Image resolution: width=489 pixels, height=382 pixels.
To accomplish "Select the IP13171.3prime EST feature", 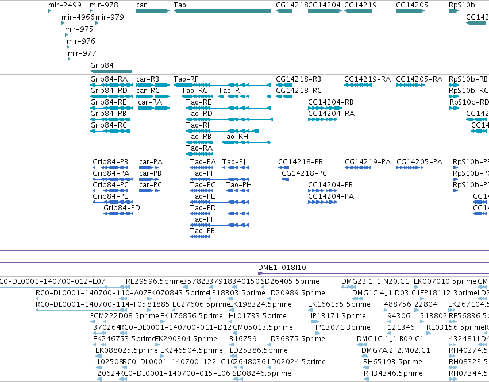I will pos(315,322).
